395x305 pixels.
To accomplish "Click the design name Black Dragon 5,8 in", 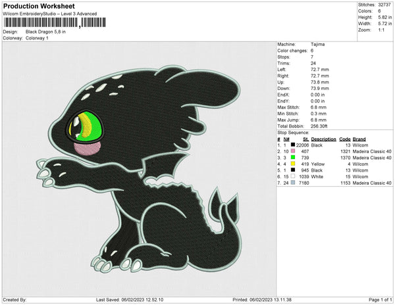I will tap(45, 32).
